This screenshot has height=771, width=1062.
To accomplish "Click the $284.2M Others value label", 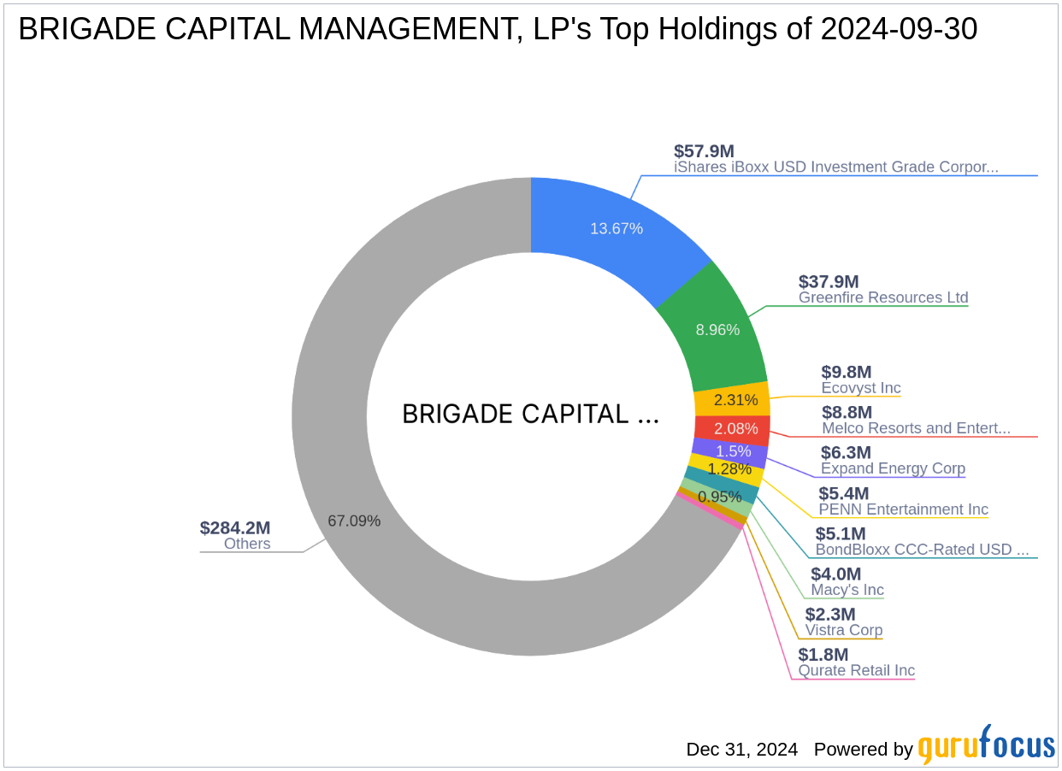I will pyautogui.click(x=235, y=528).
